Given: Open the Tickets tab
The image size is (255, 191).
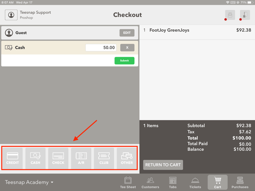Looking at the screenshot, I should tap(195, 183).
